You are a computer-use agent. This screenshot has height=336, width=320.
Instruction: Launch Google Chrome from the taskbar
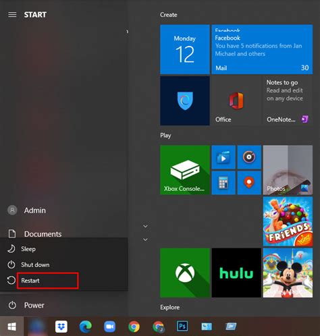(x=134, y=327)
